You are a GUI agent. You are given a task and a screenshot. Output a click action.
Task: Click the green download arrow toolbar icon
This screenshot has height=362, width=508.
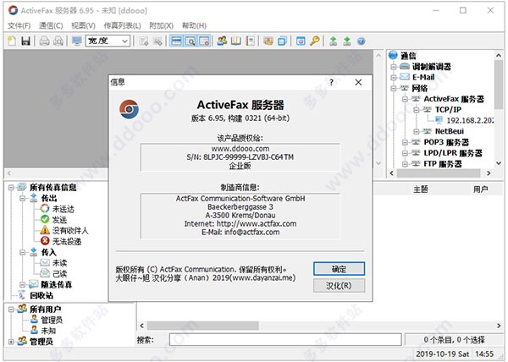(x=347, y=41)
